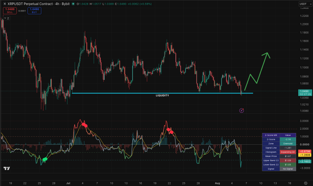This screenshot has width=313, height=186.
Task: Click the Upper Band 22 row label
Action: coord(271,160)
